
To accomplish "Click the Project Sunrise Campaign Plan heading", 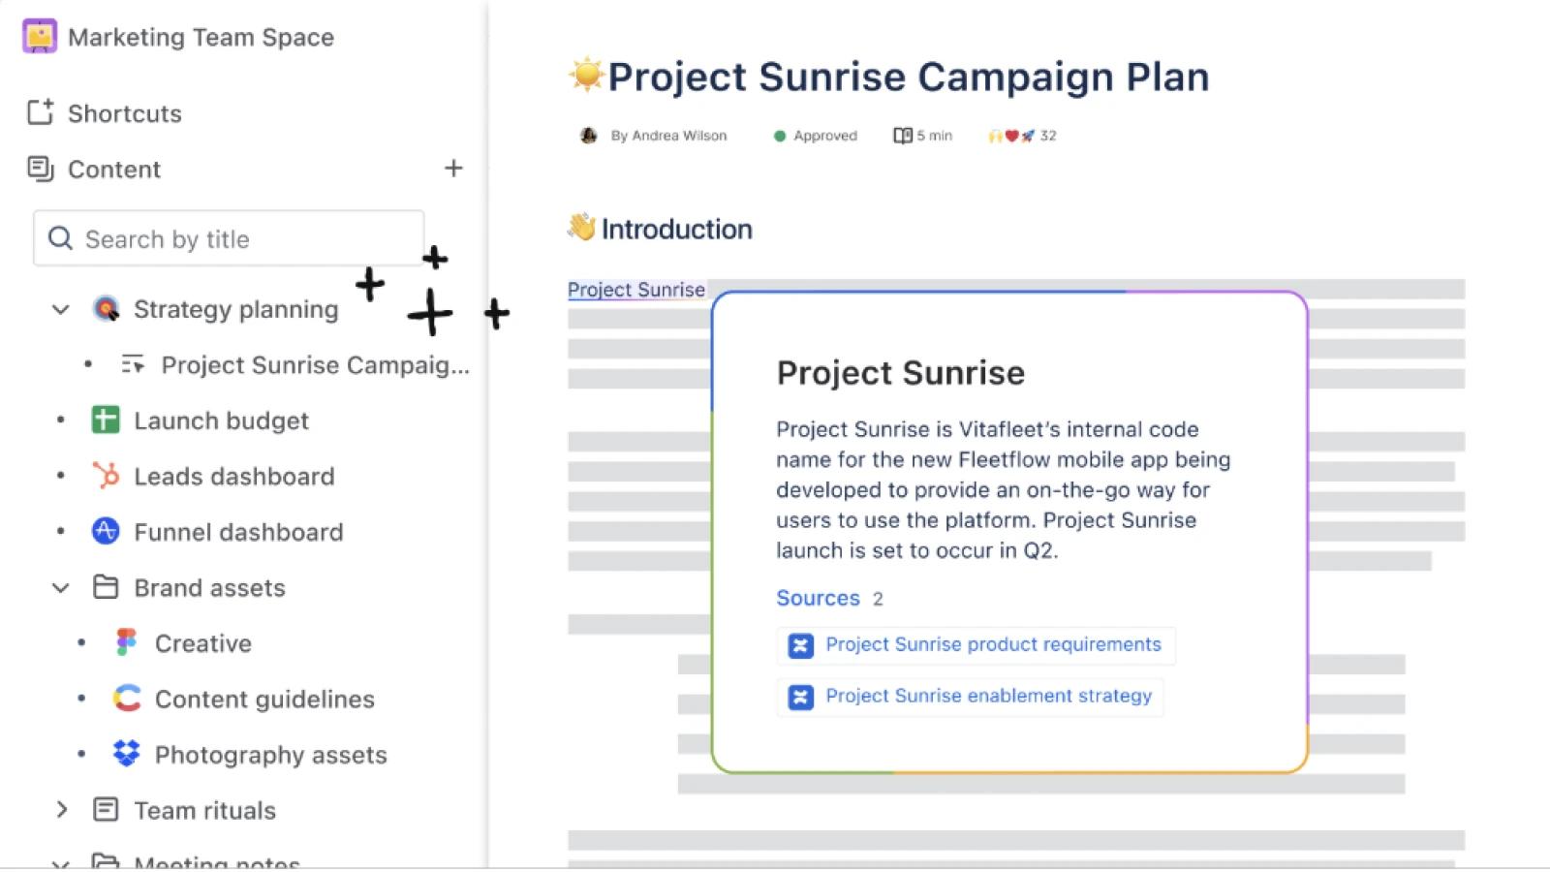I will [x=909, y=77].
